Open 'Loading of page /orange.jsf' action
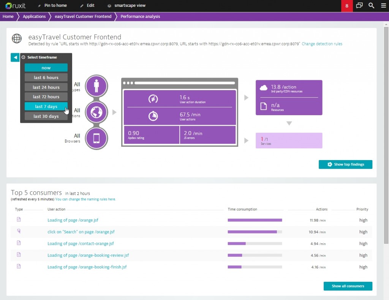 point(73,220)
